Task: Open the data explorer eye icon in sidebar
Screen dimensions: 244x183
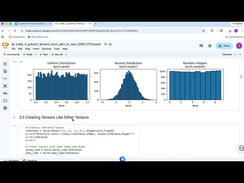Action: coord(5,86)
